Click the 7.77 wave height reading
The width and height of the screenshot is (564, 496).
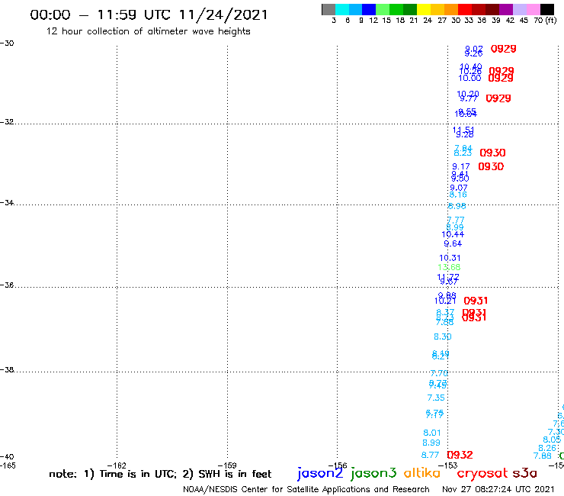point(456,220)
